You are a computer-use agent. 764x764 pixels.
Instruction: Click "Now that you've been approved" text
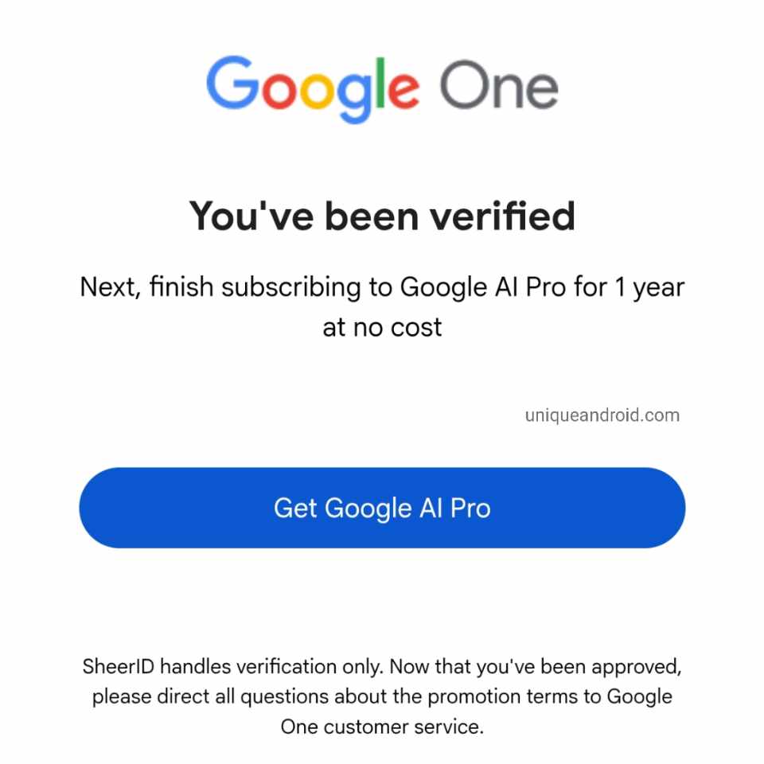pyautogui.click(x=536, y=666)
